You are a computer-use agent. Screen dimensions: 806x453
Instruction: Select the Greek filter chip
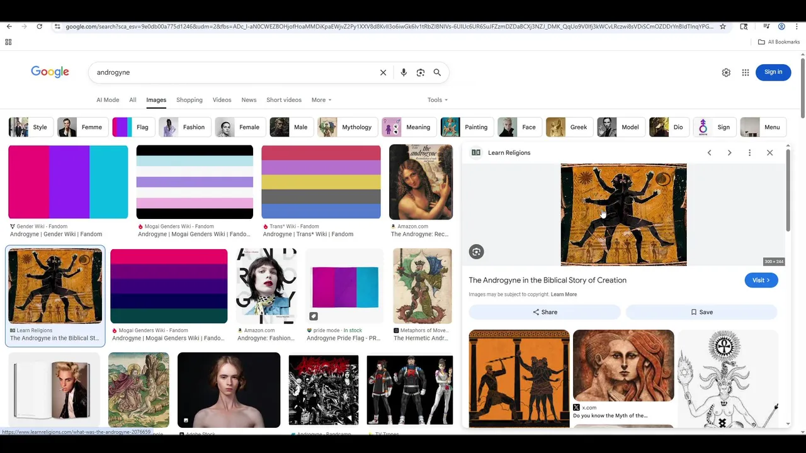pyautogui.click(x=569, y=127)
